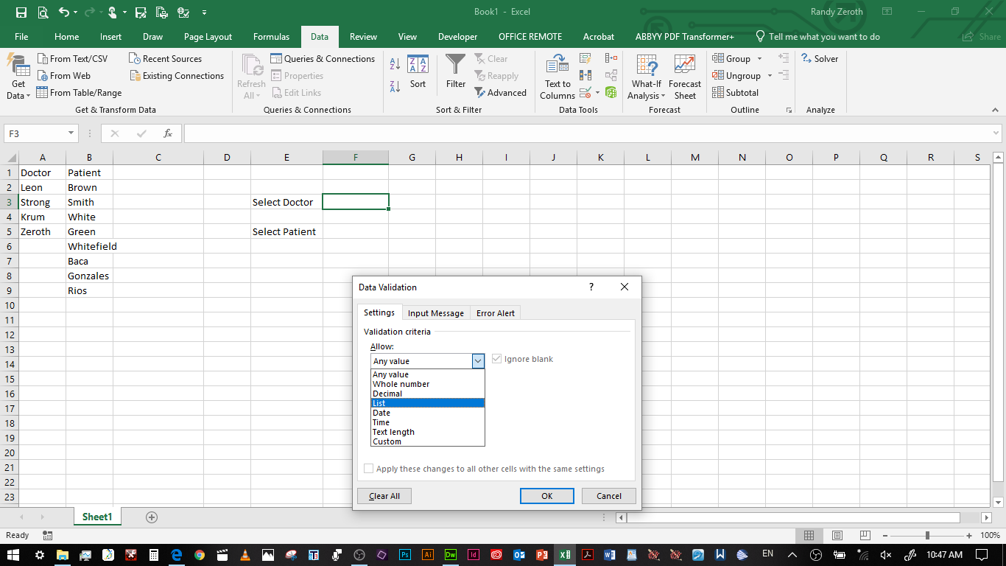Viewport: 1006px width, 566px height.
Task: Enable Advanced filtering option
Action: (502, 92)
